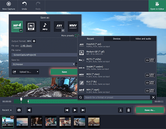This screenshot has width=166, height=129.
Task: Click the ScreenCaptureProject6 file name field
Action: pos(44,55)
